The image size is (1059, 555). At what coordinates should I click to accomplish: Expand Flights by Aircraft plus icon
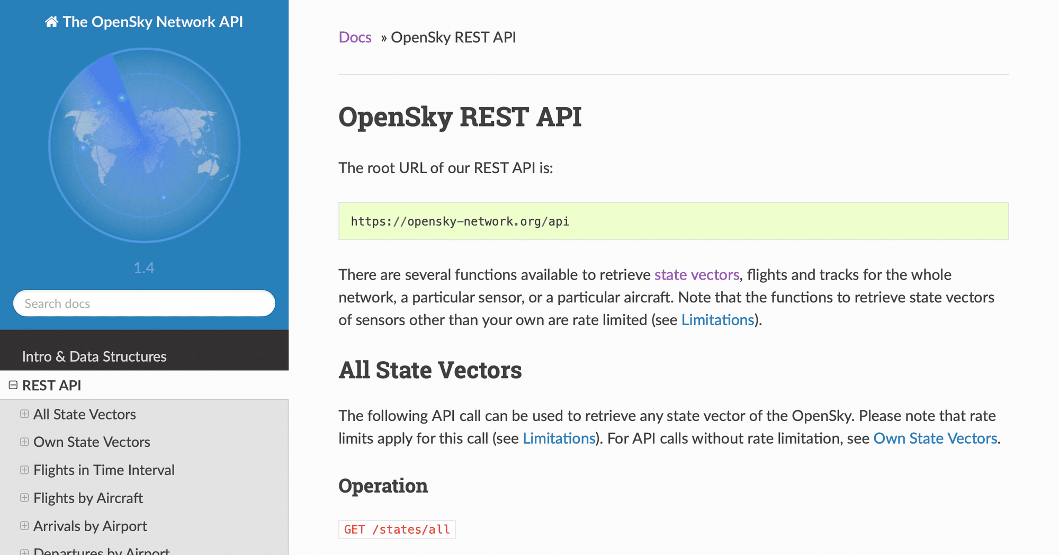coord(24,497)
